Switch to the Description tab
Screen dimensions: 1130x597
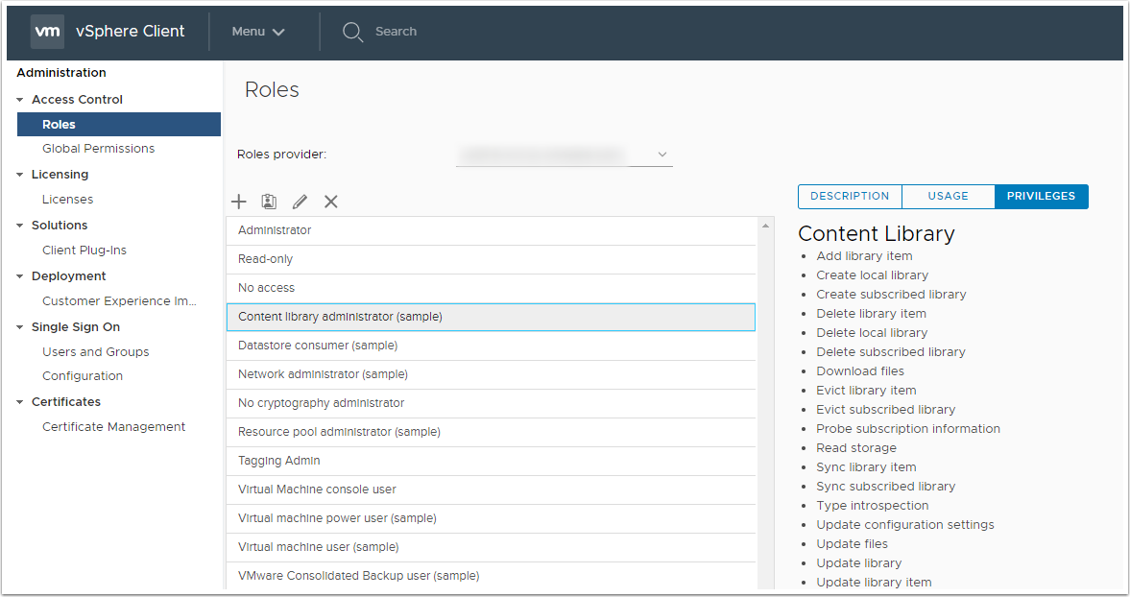[850, 197]
